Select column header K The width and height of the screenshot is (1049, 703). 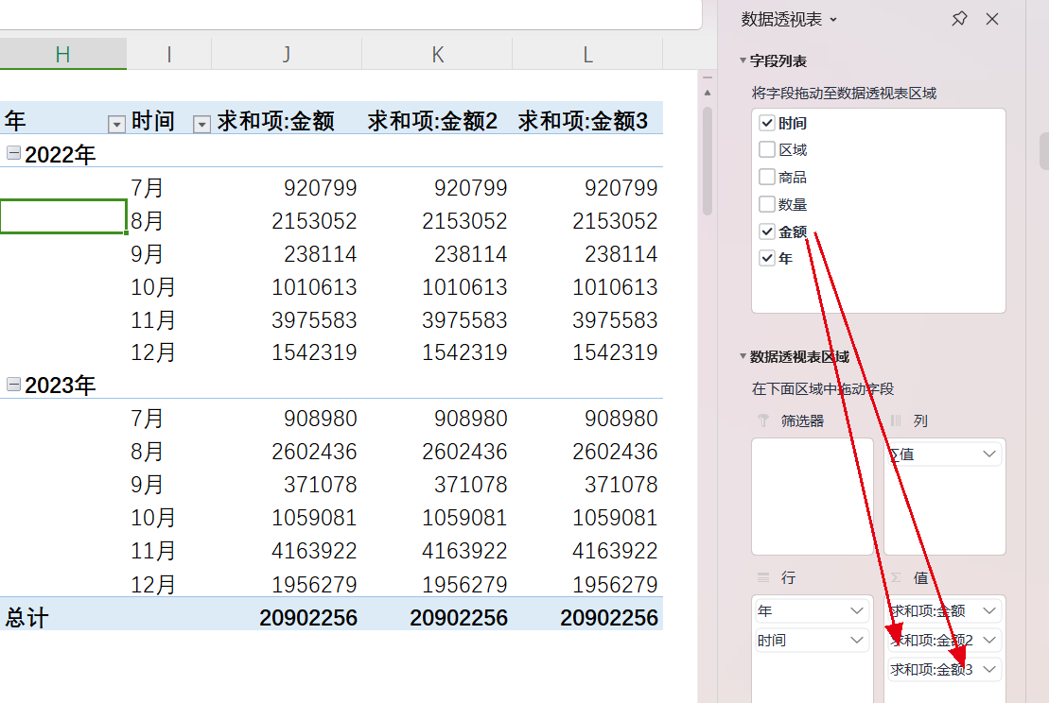436,54
